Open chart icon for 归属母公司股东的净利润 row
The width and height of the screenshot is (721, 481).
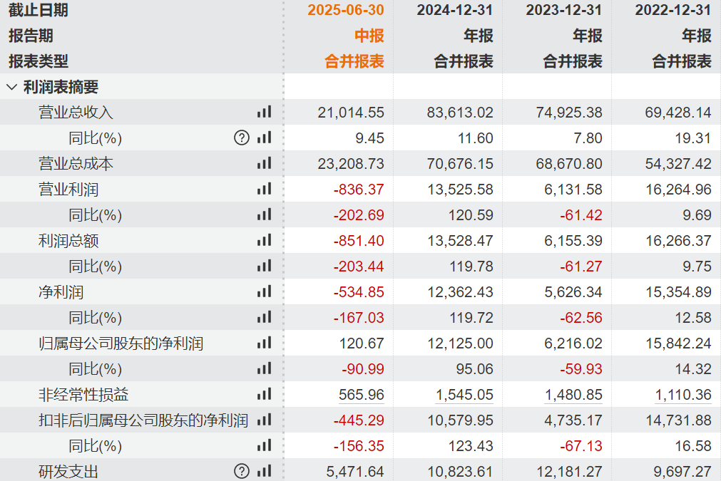(265, 343)
